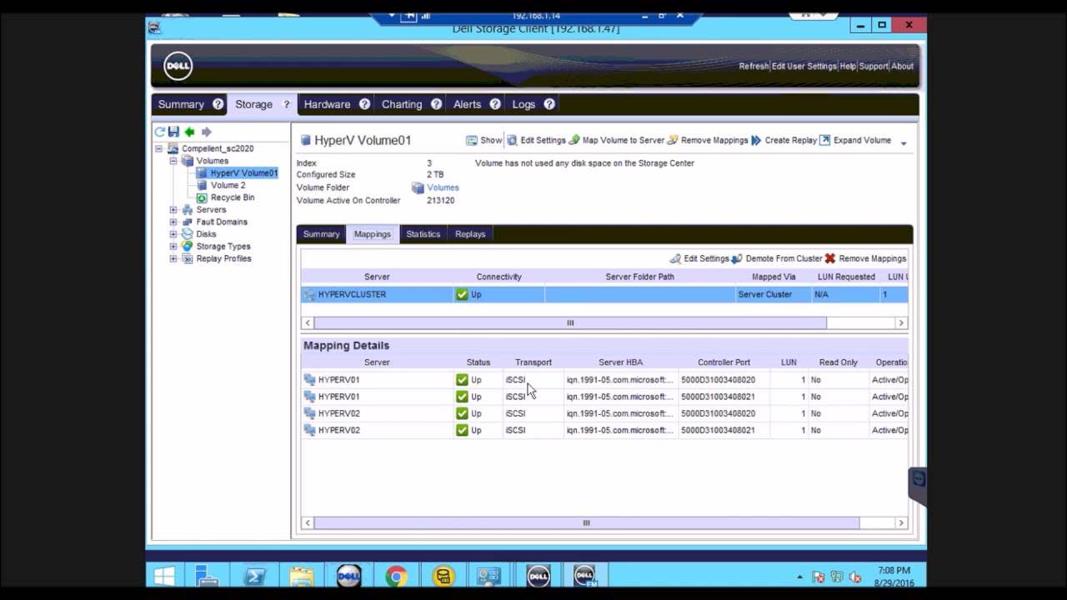Click Expand Volume button
The image size is (1067, 600).
[x=855, y=140]
